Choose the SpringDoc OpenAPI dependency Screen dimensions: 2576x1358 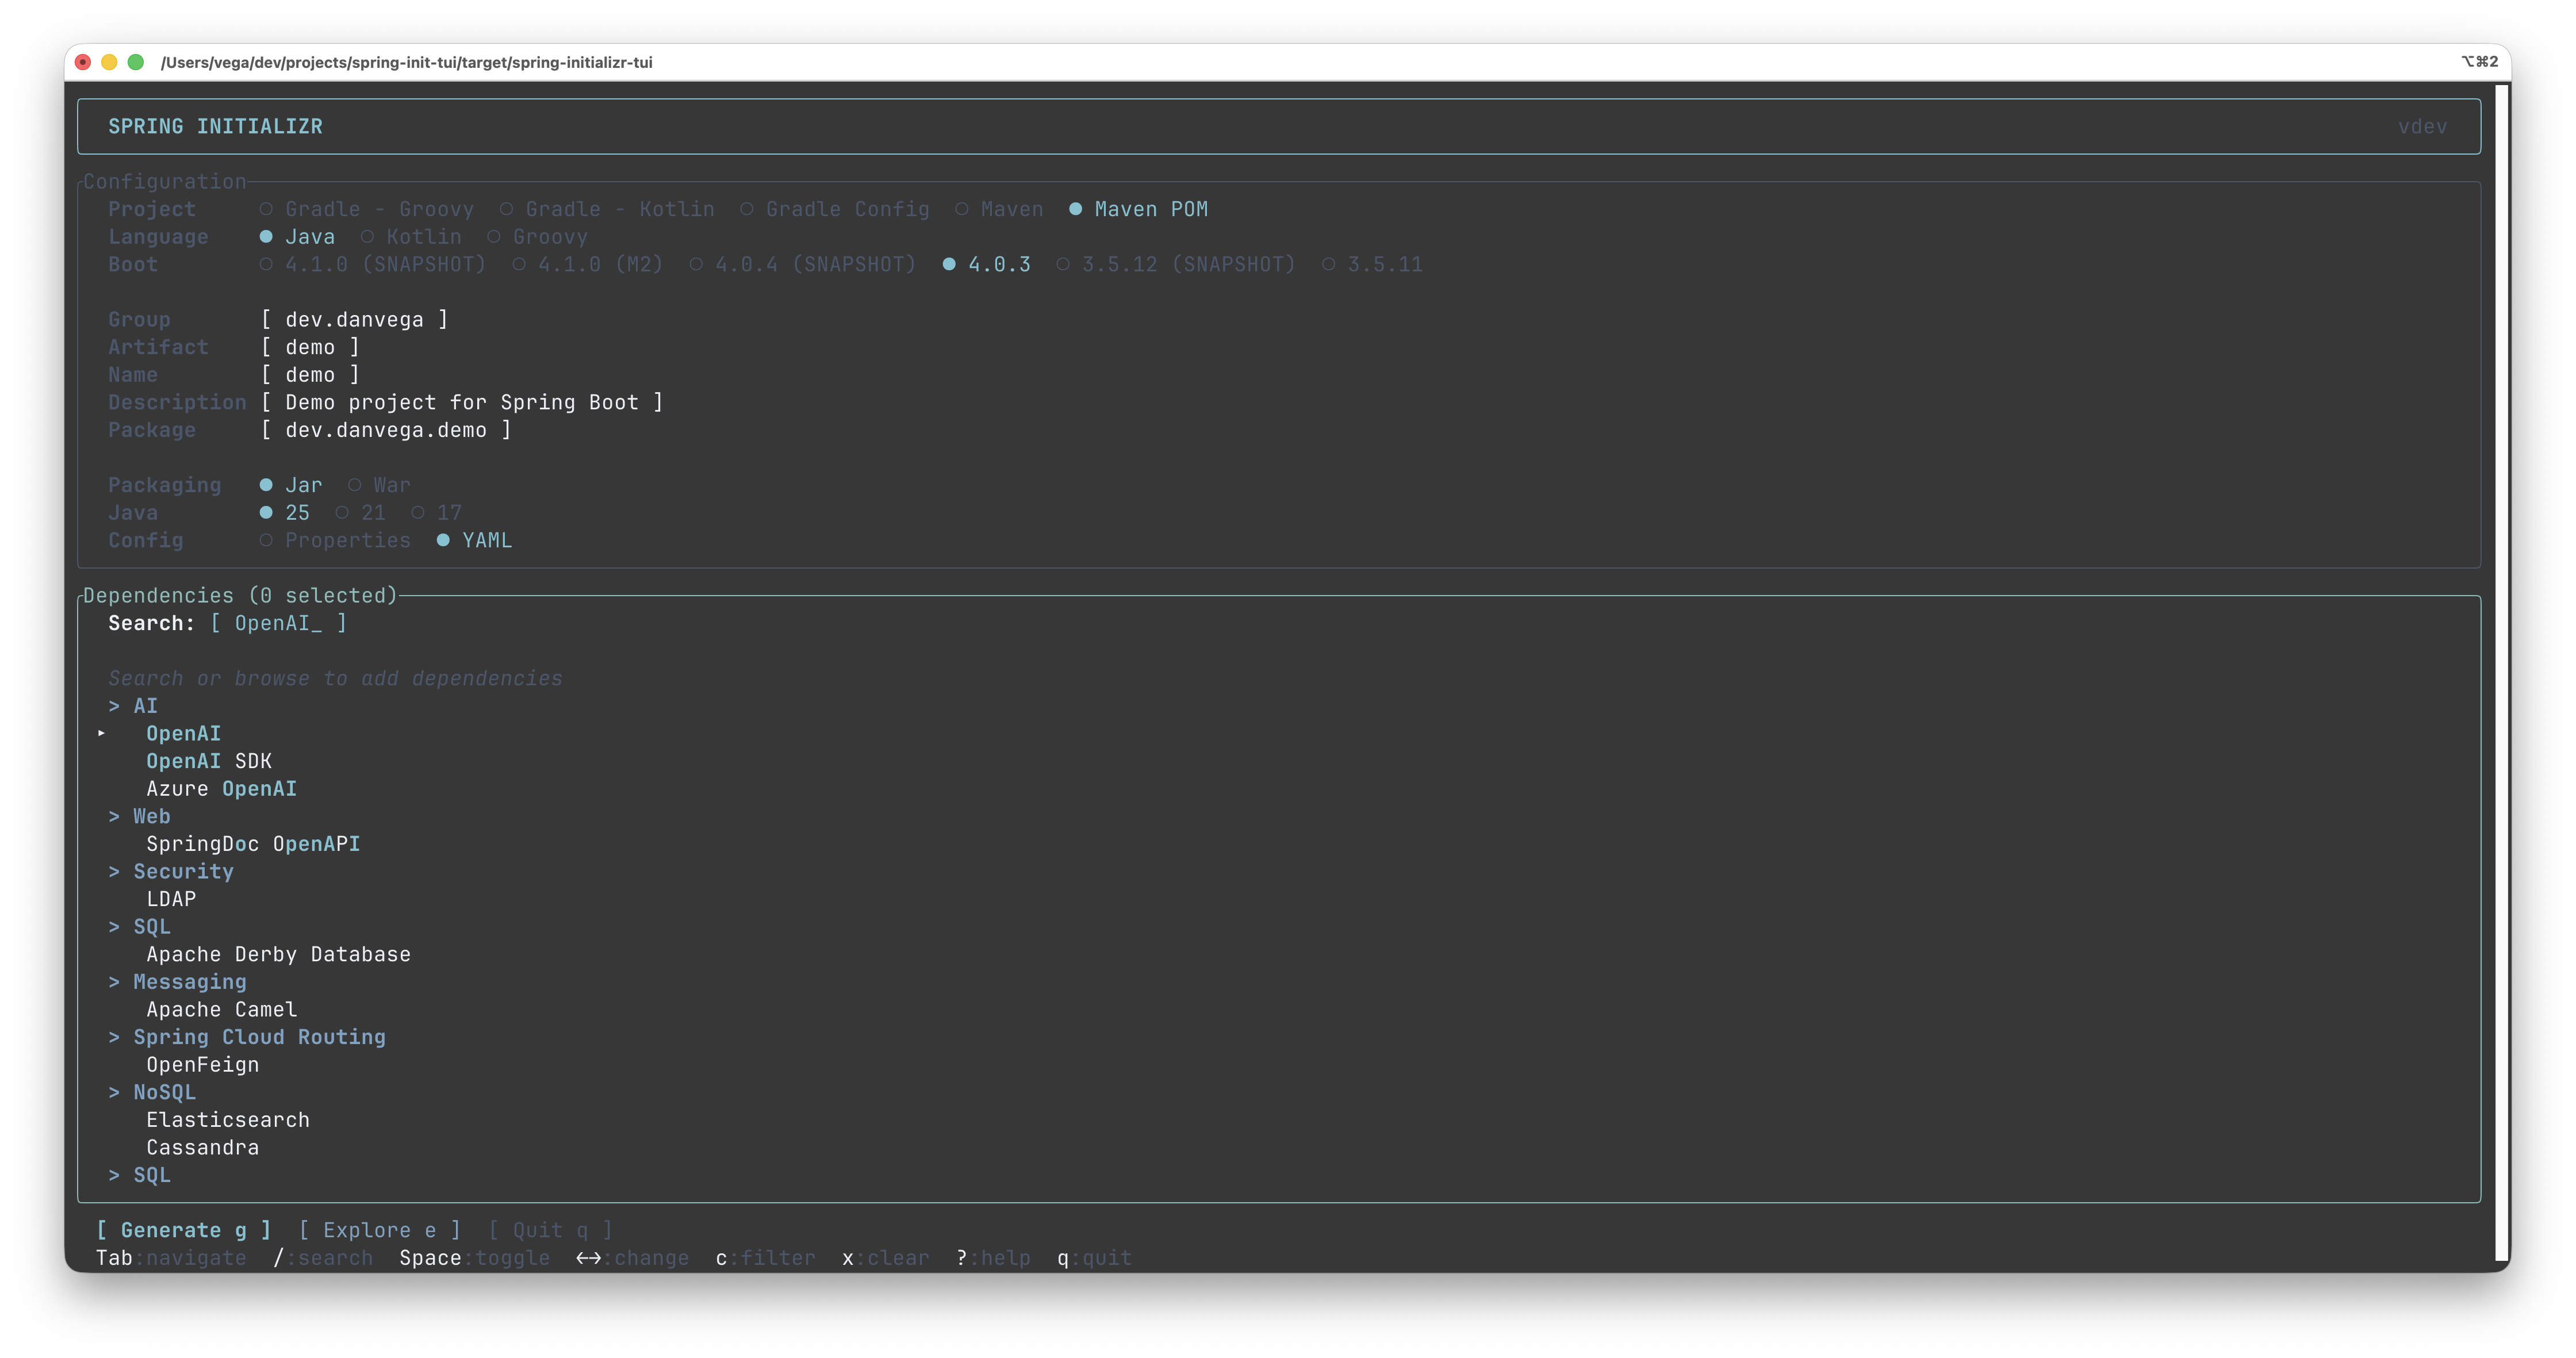253,844
